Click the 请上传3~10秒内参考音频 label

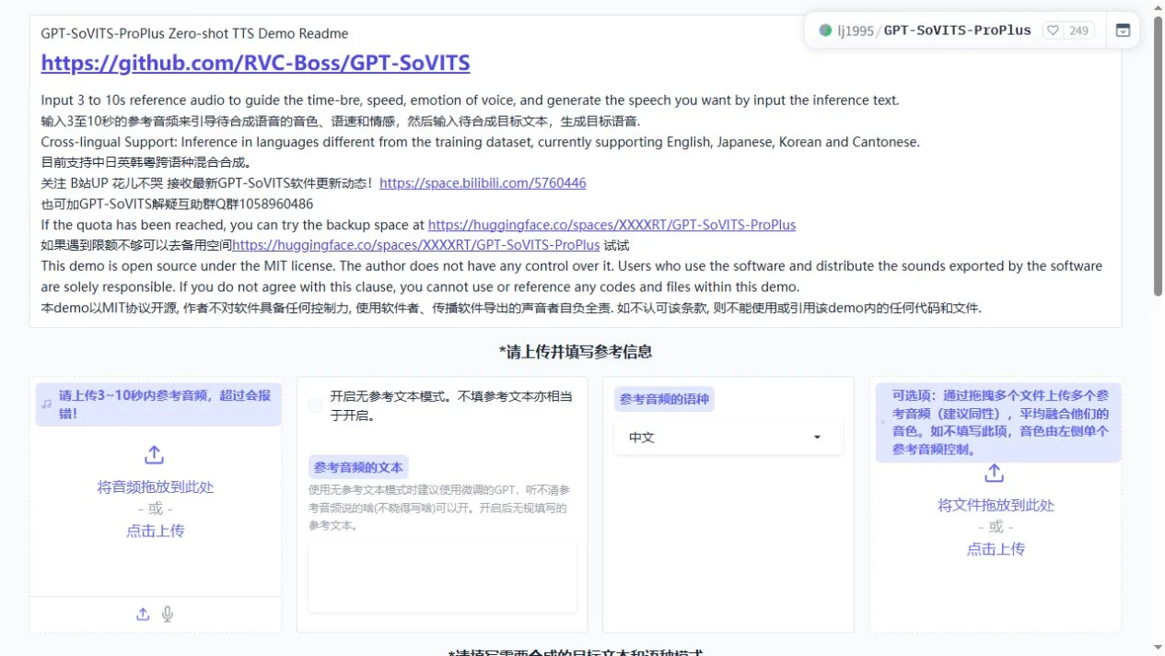point(158,404)
